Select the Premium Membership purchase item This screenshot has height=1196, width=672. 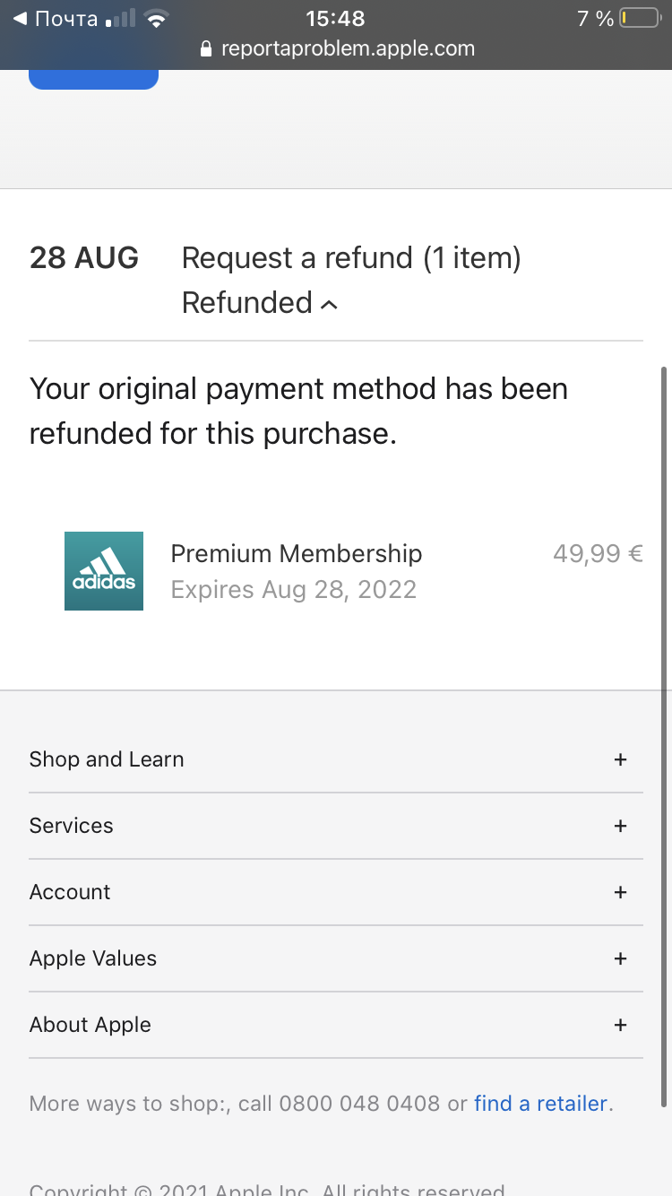[296, 554]
